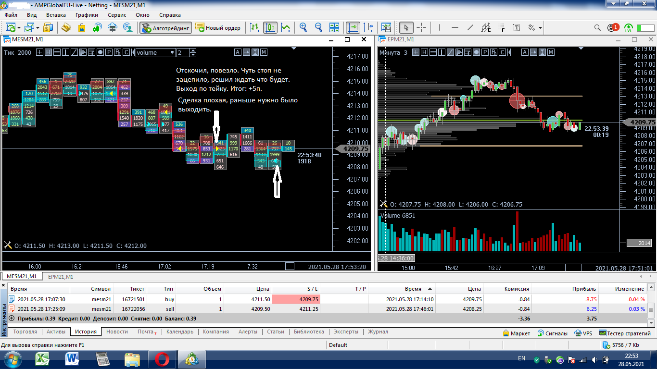Select the buy deal row with ticket 16721501
This screenshot has width=657, height=369.
coord(327,299)
